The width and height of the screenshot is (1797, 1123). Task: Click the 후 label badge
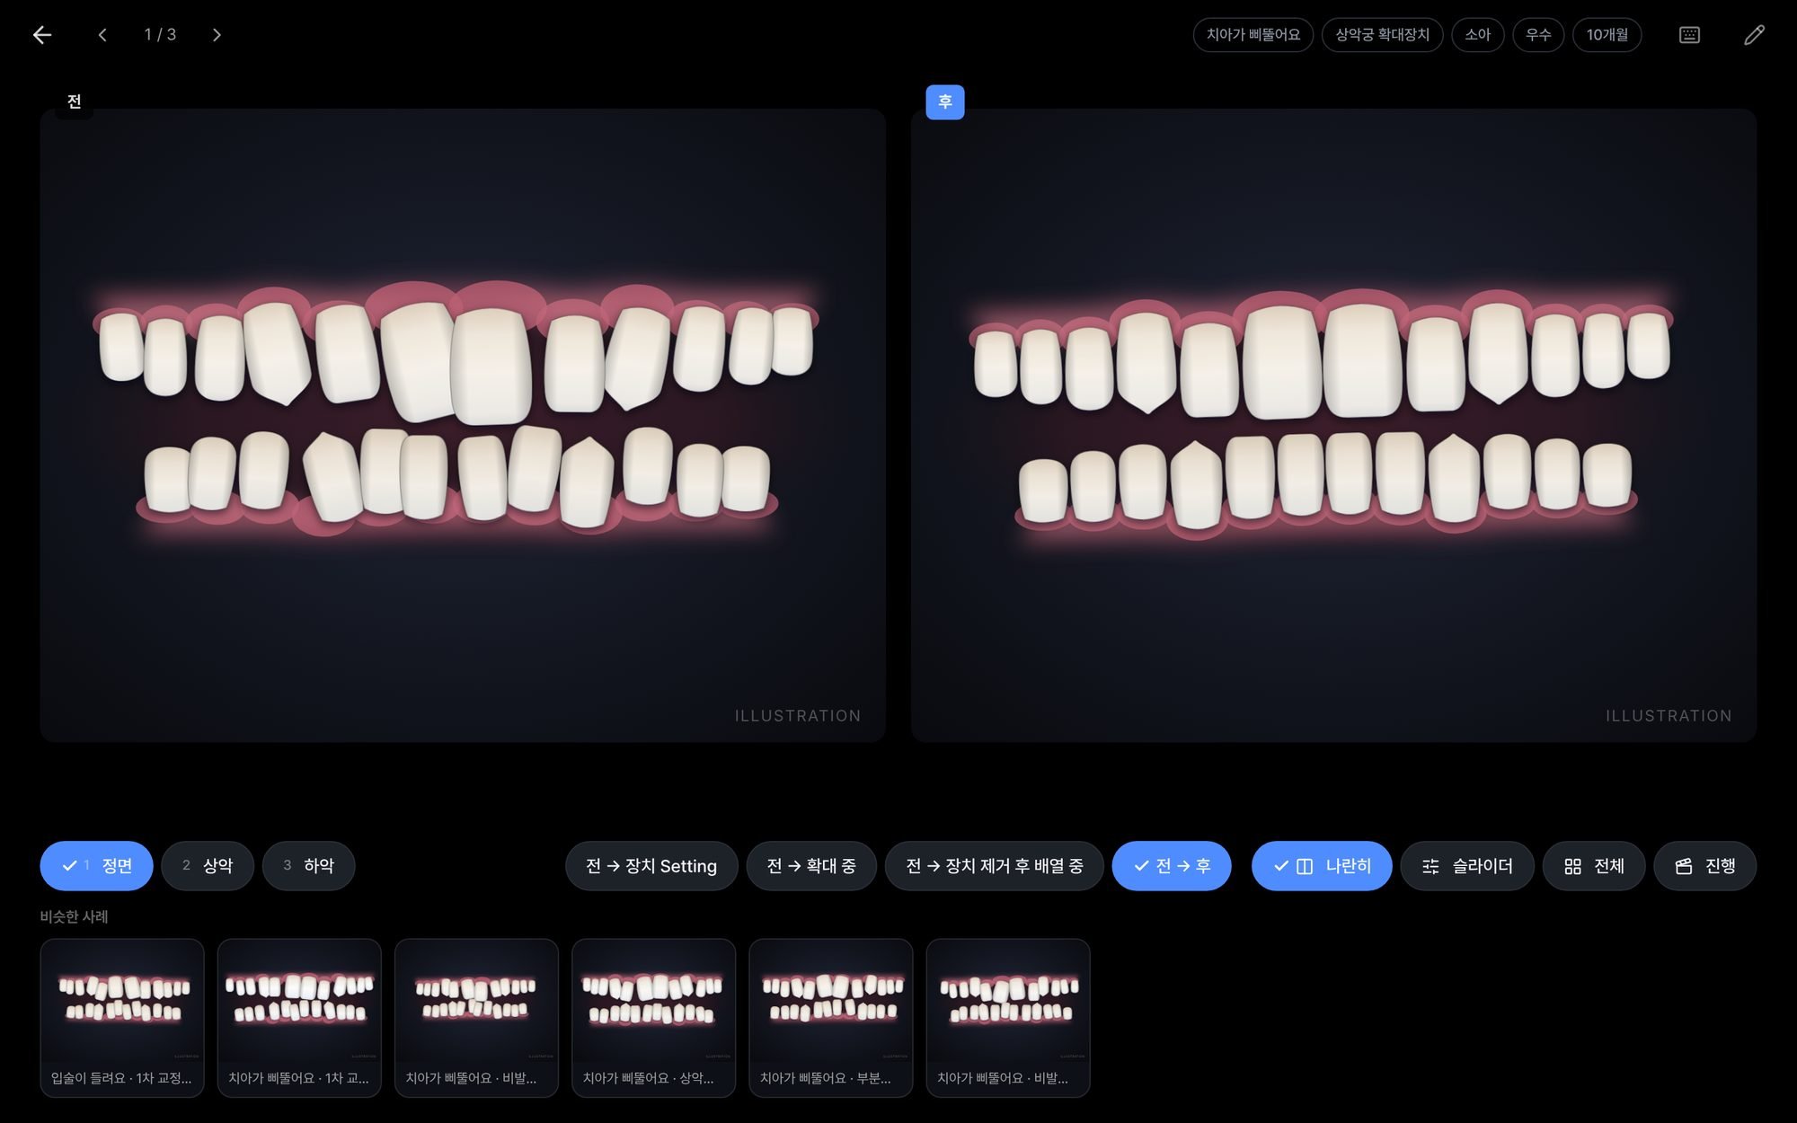945,102
